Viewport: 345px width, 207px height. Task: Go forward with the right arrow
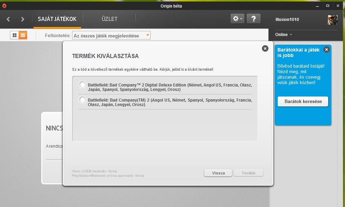[x=22, y=19]
